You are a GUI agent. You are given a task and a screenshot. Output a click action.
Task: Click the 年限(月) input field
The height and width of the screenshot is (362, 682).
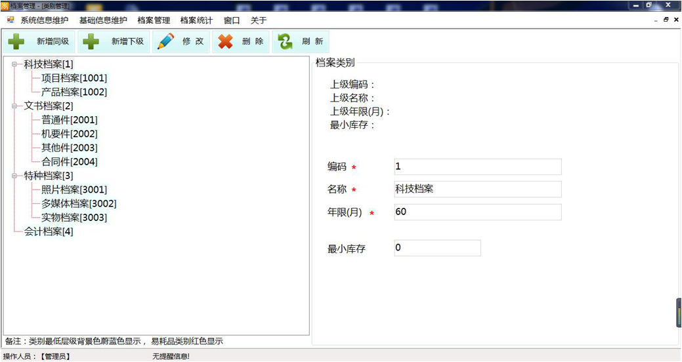tap(477, 212)
